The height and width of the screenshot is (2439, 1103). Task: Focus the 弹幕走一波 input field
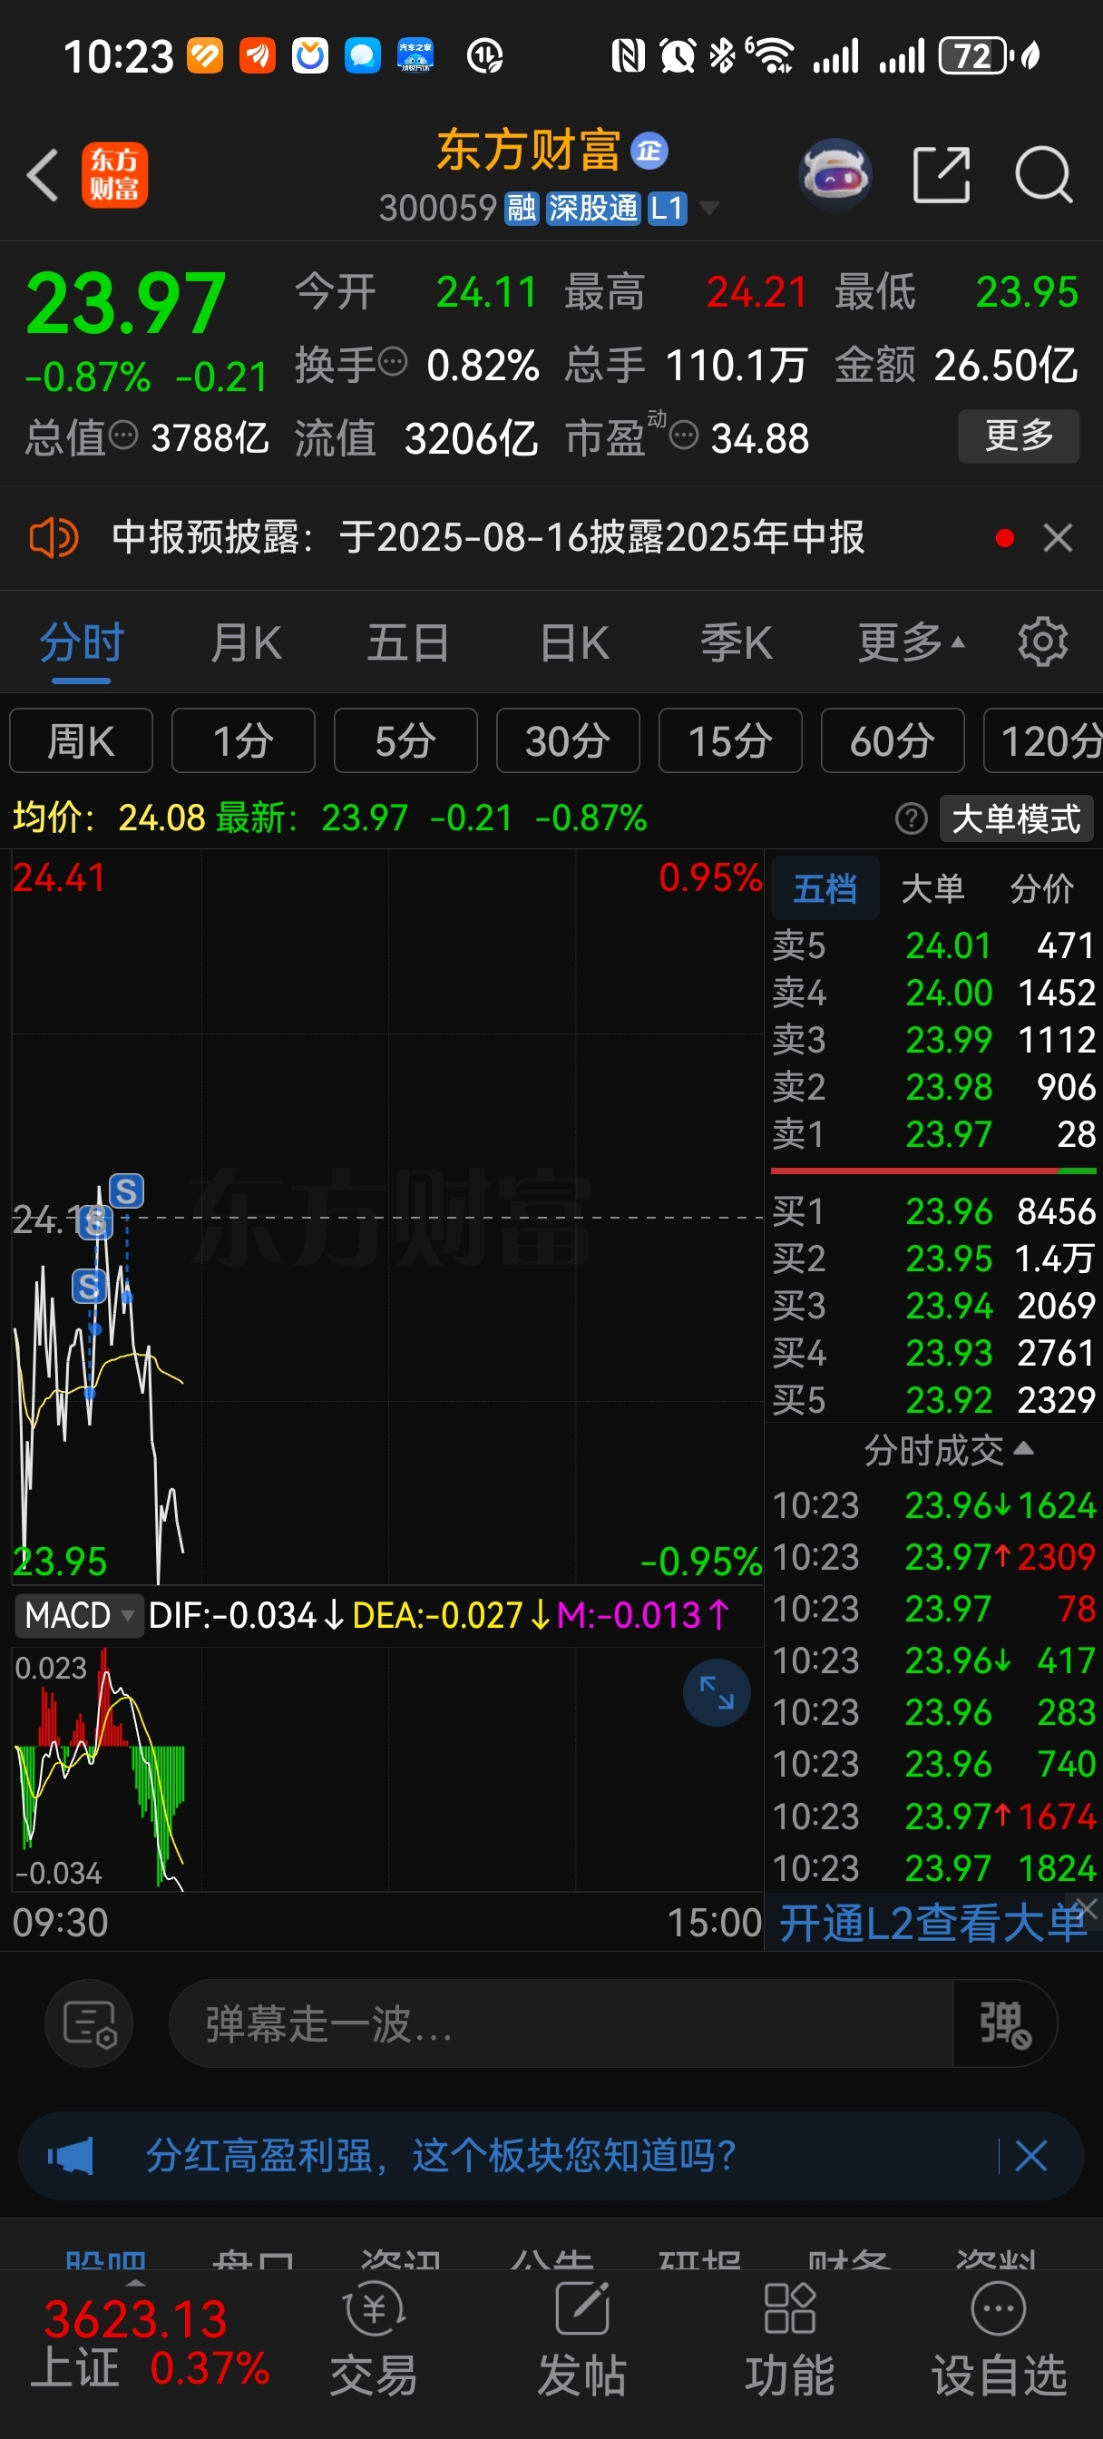[x=561, y=2023]
